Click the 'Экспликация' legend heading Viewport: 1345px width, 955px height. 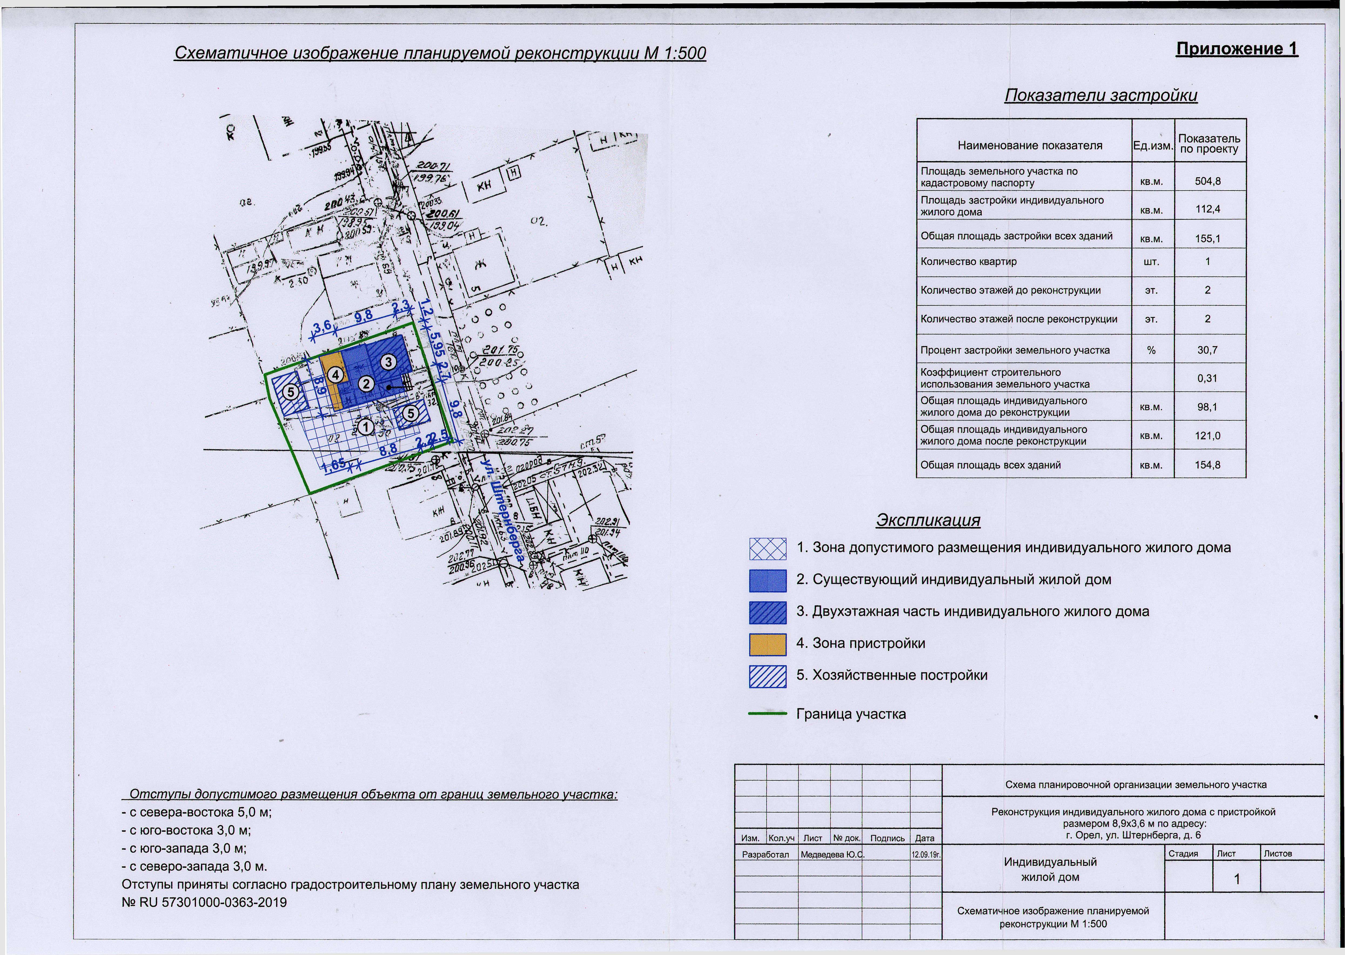click(x=928, y=520)
